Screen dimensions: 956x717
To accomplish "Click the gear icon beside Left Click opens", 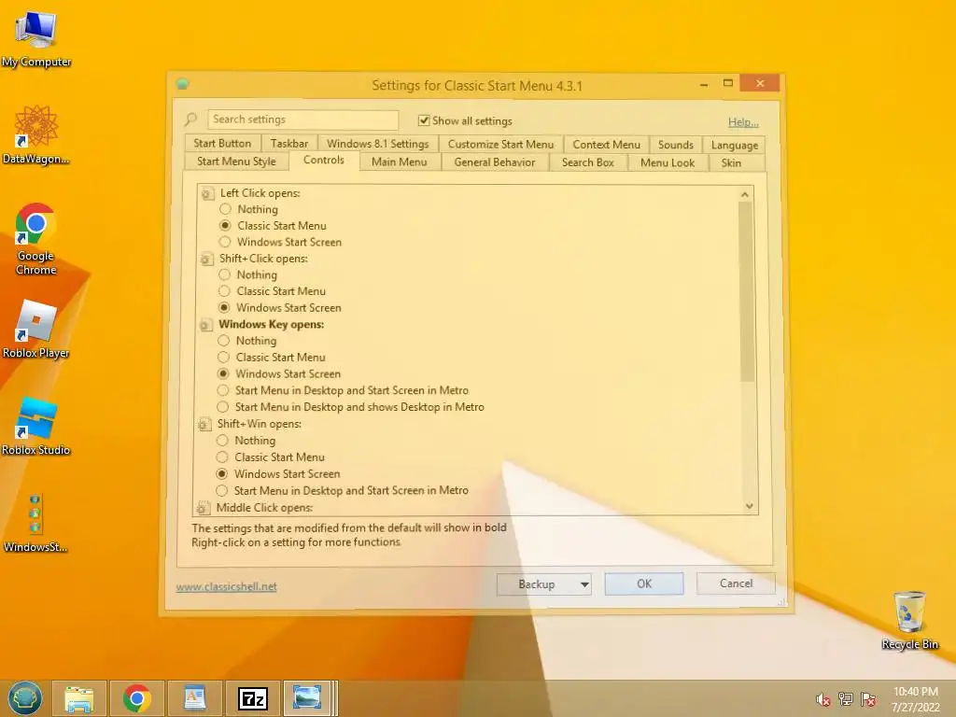I will point(207,194).
